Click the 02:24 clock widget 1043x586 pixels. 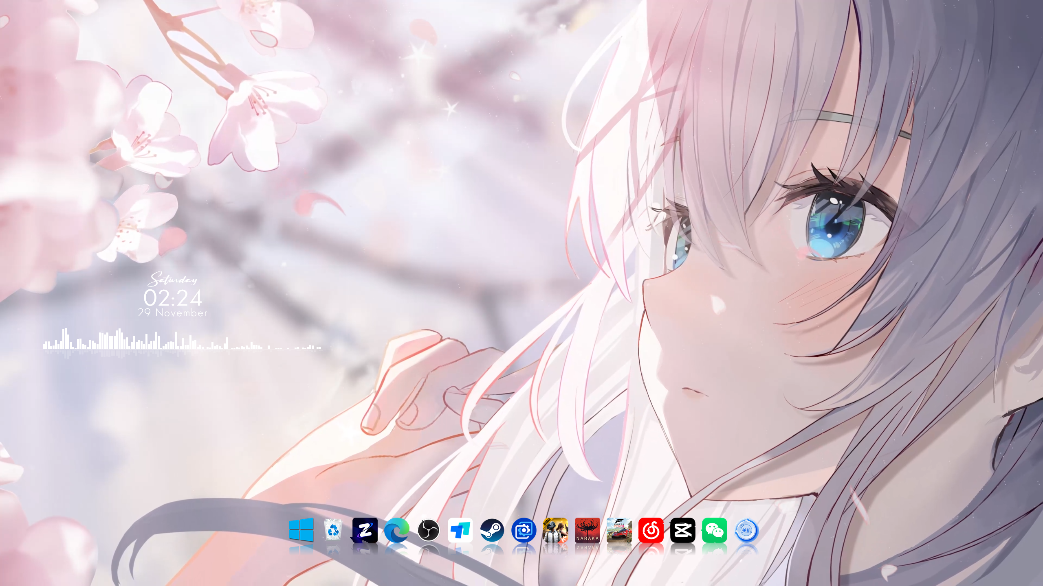tap(173, 298)
